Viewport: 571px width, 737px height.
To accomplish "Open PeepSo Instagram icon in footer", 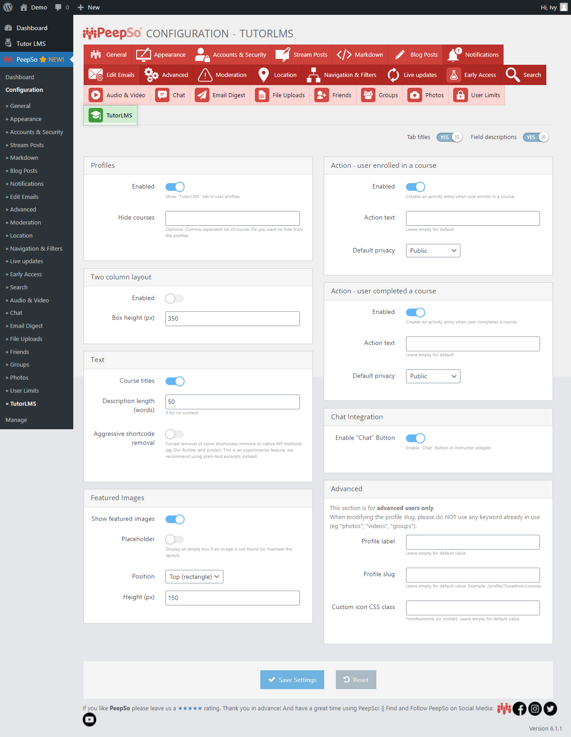I will point(535,709).
